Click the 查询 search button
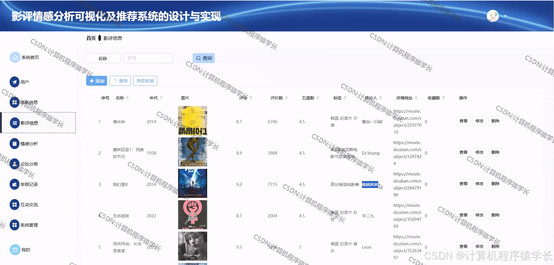 (204, 58)
